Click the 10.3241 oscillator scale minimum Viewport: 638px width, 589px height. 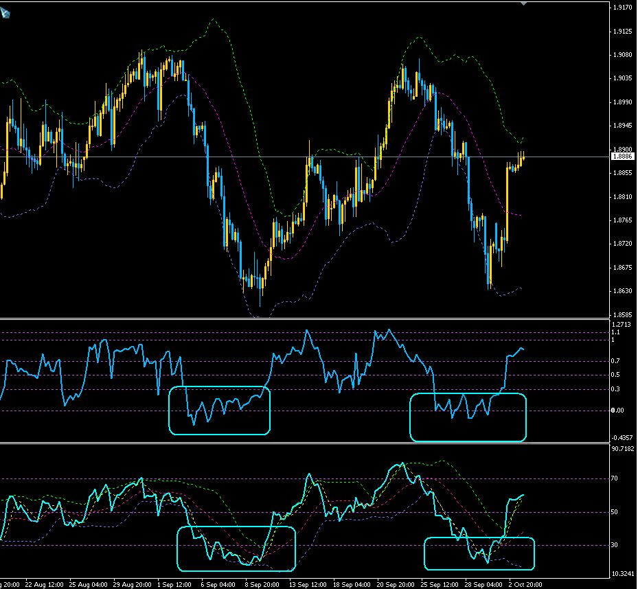[623, 574]
